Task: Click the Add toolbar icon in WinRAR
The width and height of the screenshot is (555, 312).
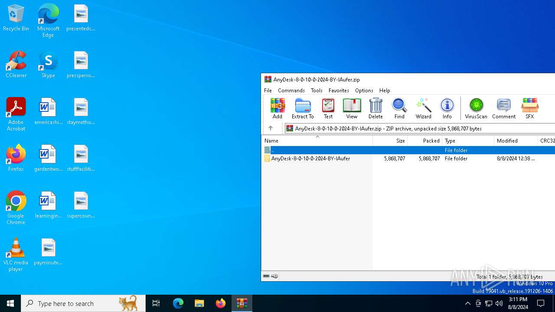Action: coord(277,108)
